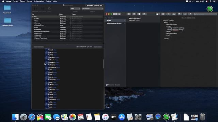Open the Aa text format options
This screenshot has width=218, height=122.
click(174, 14)
